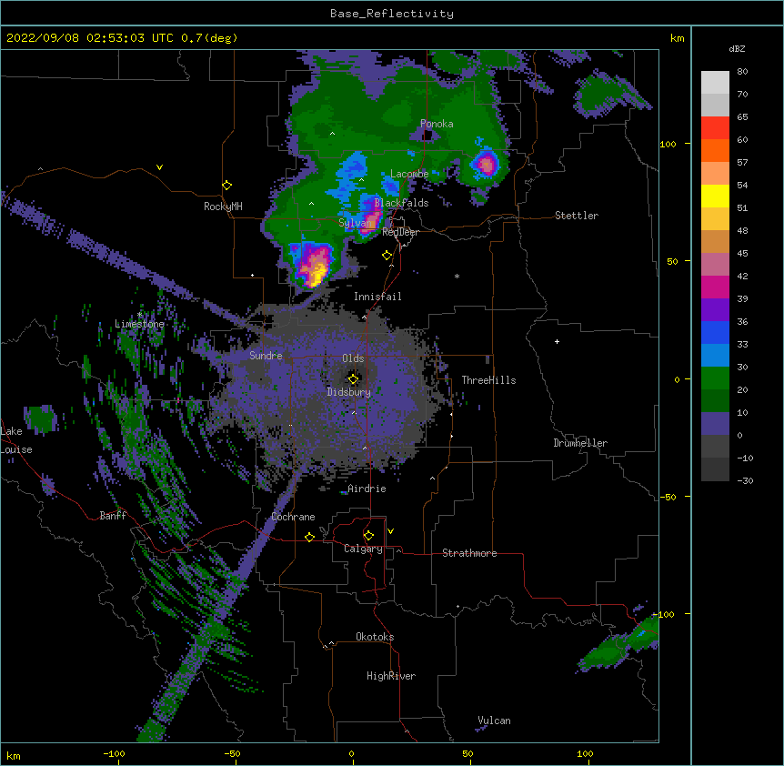Click the ThreeHills label
Image resolution: width=784 pixels, height=766 pixels.
point(488,380)
